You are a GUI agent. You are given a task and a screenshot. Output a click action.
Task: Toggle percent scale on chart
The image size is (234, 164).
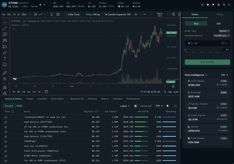pos(165,92)
